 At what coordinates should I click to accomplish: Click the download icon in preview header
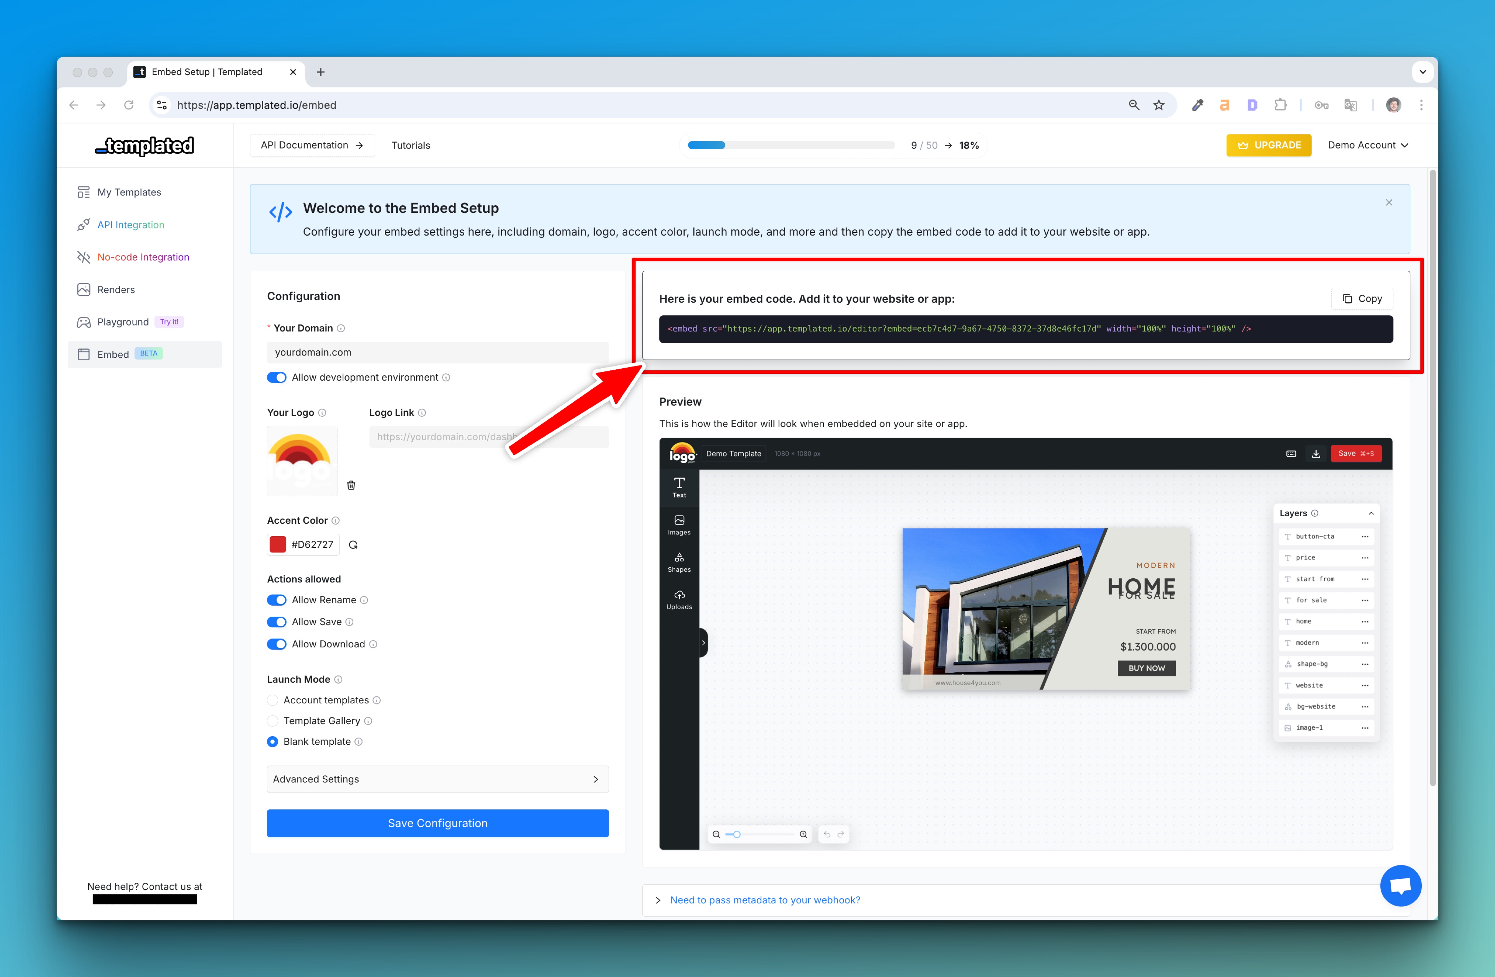(x=1316, y=454)
